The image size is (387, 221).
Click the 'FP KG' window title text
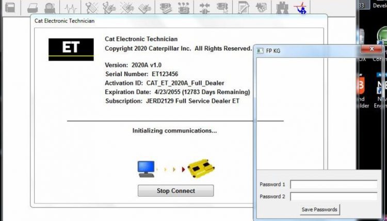tap(273, 51)
